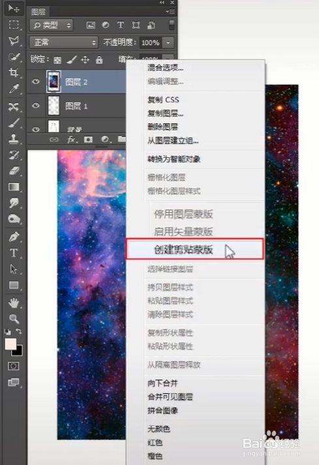This screenshot has height=465, width=319.
Task: Click the opacity 100% value field
Action: point(151,42)
